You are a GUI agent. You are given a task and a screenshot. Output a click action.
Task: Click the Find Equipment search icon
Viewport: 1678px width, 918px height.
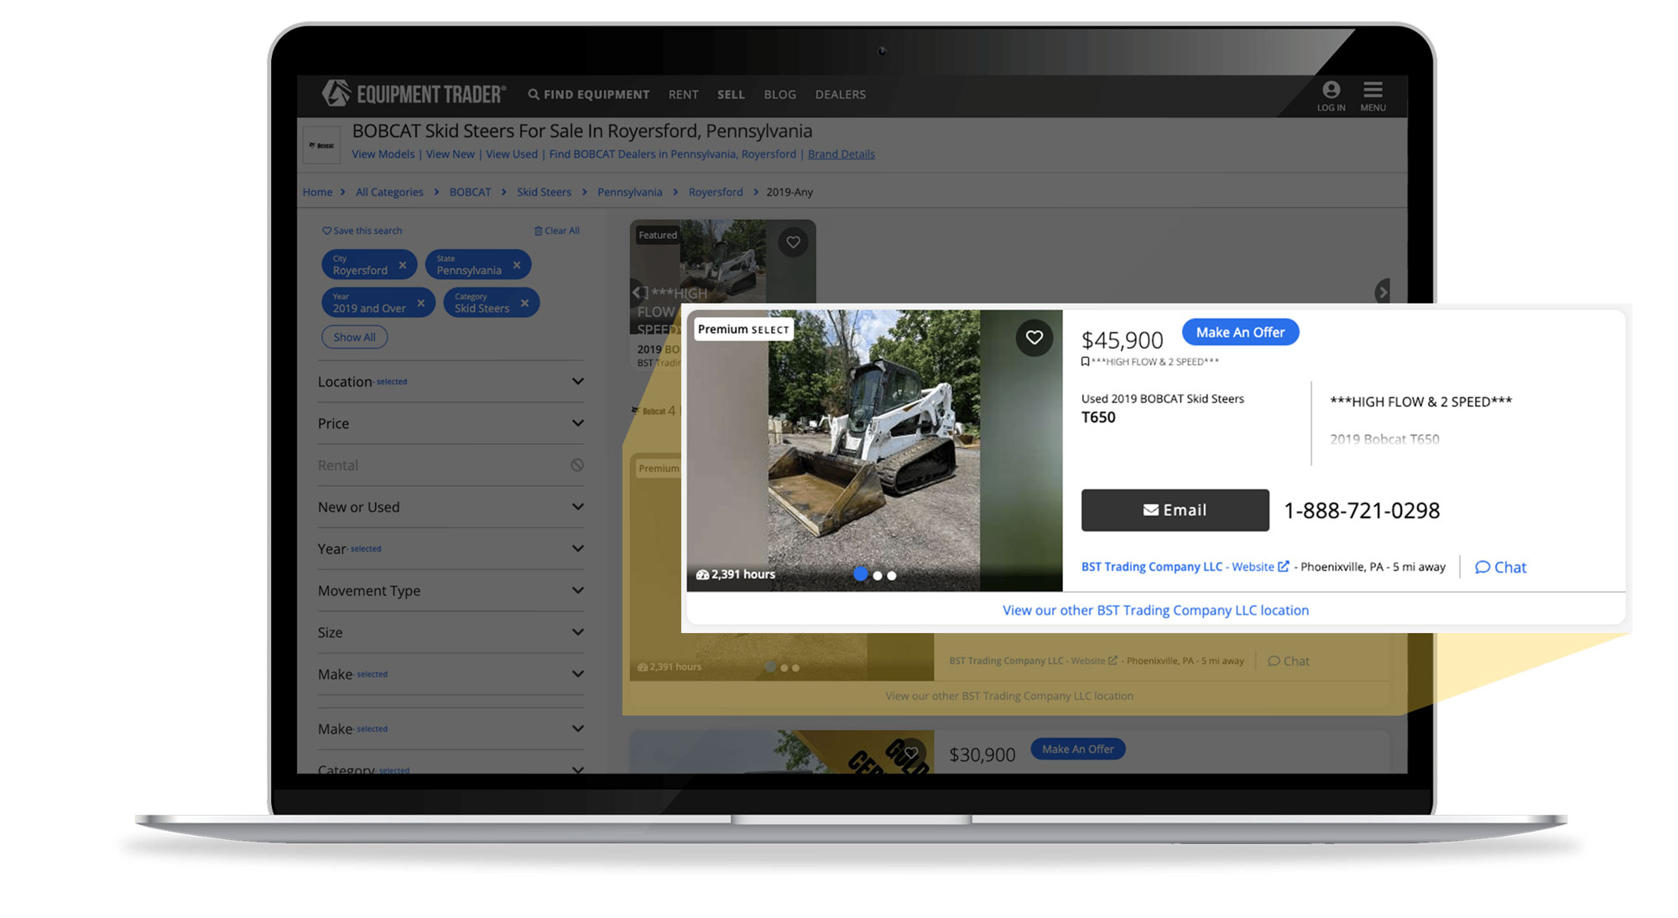(534, 95)
